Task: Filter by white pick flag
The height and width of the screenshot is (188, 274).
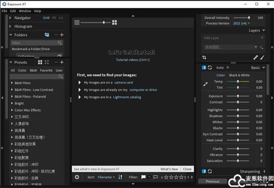Action: tap(143, 177)
